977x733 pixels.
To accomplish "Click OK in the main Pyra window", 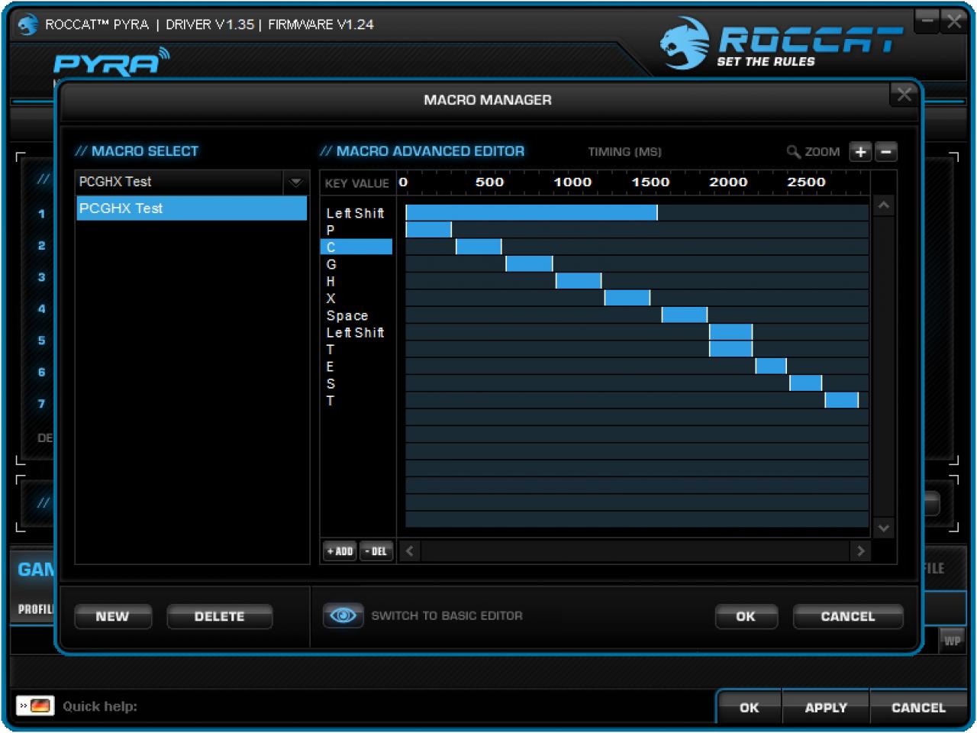I will (750, 708).
